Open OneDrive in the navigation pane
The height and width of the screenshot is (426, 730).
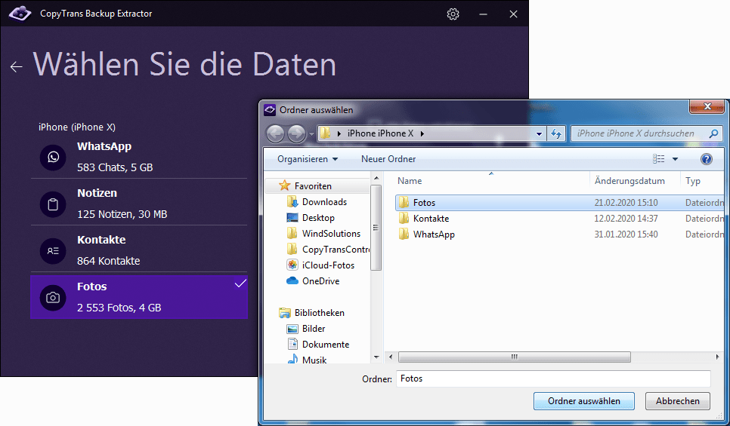(320, 280)
